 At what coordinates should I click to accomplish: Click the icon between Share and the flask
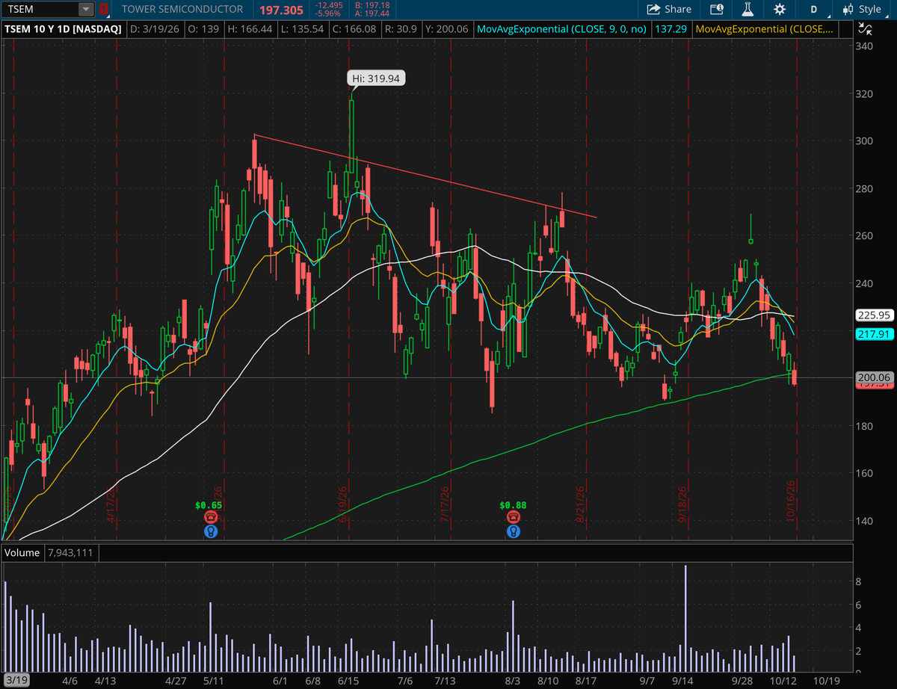click(x=716, y=9)
